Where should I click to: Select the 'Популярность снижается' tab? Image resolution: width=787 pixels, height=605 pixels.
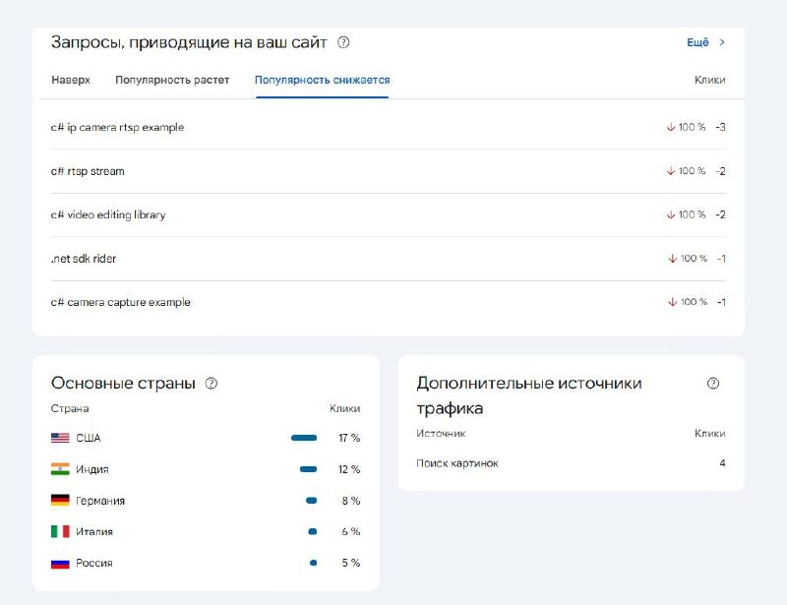320,80
